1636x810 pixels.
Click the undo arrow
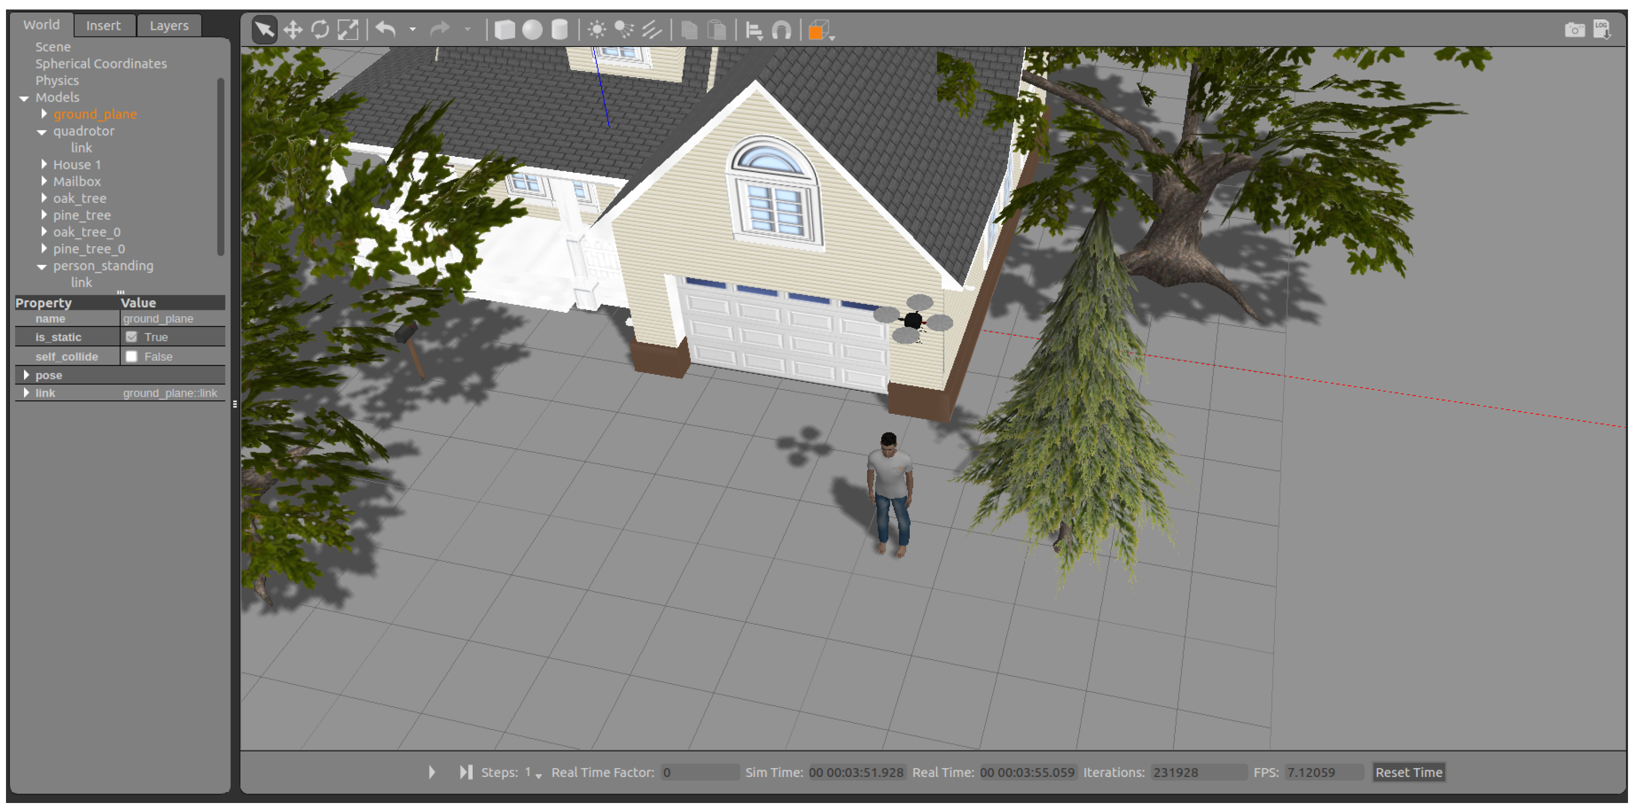pyautogui.click(x=386, y=29)
